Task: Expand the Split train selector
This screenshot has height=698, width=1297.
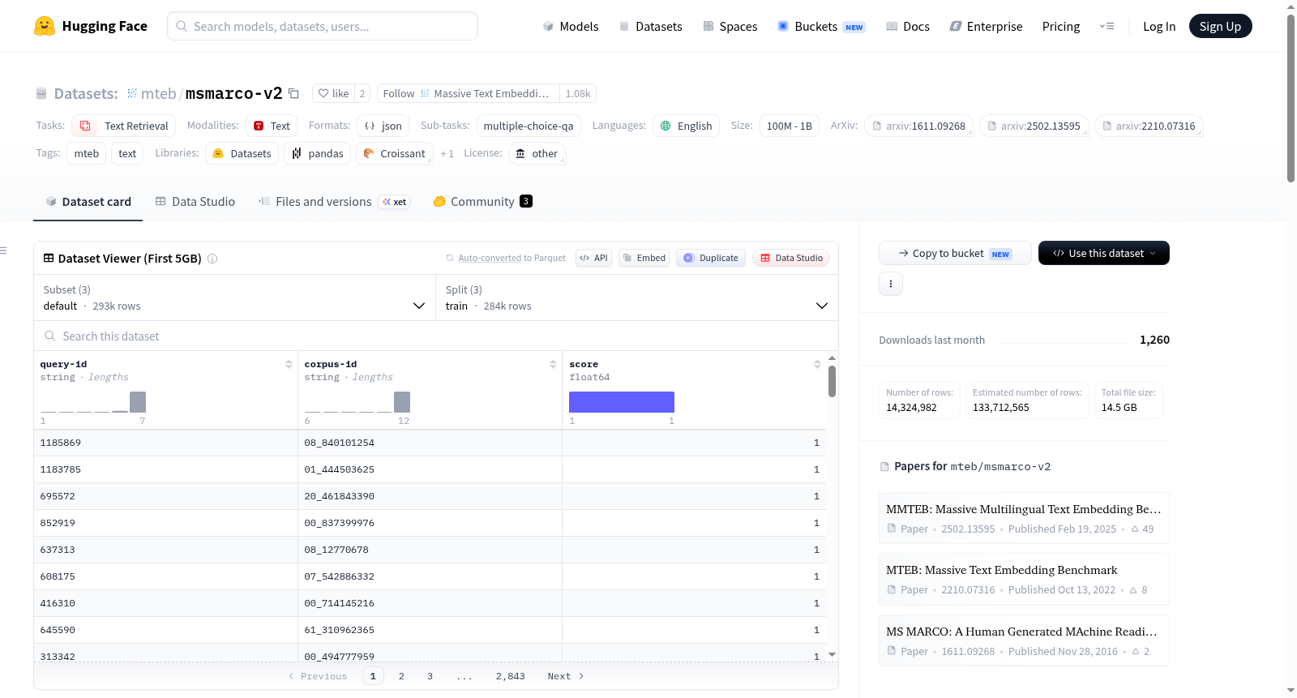Action: (637, 298)
